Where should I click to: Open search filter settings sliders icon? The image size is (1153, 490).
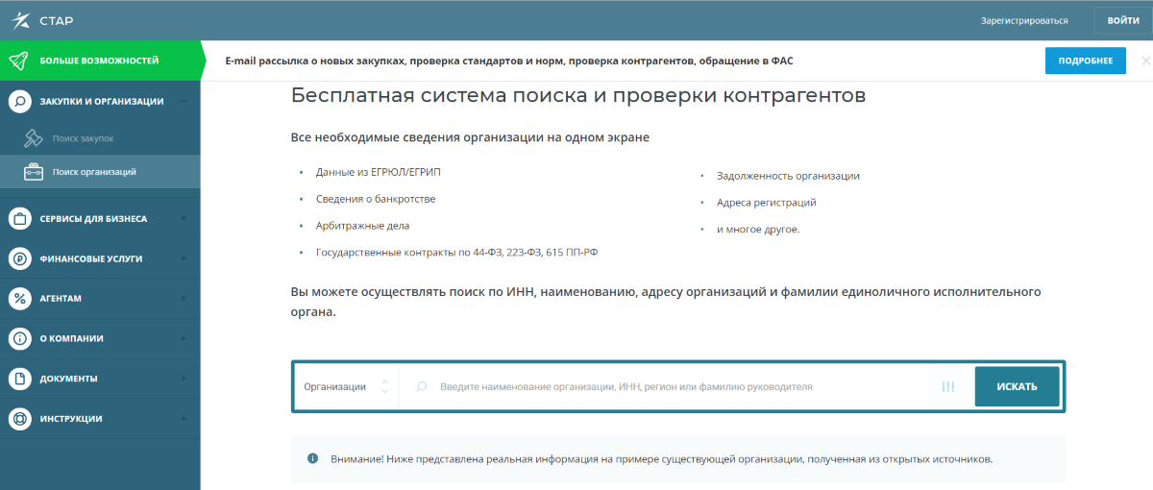click(x=948, y=387)
